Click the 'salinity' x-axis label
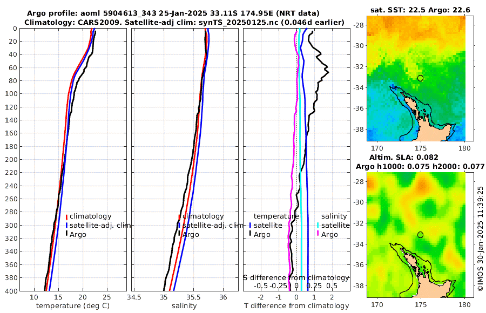The height and width of the screenshot is (313, 486). 184,306
